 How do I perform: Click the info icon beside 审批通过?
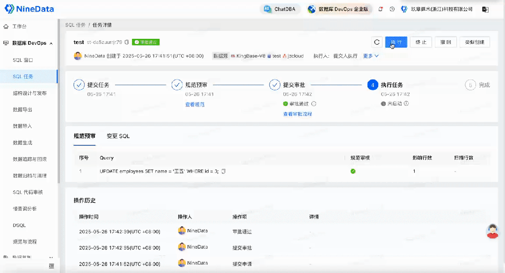point(314,104)
